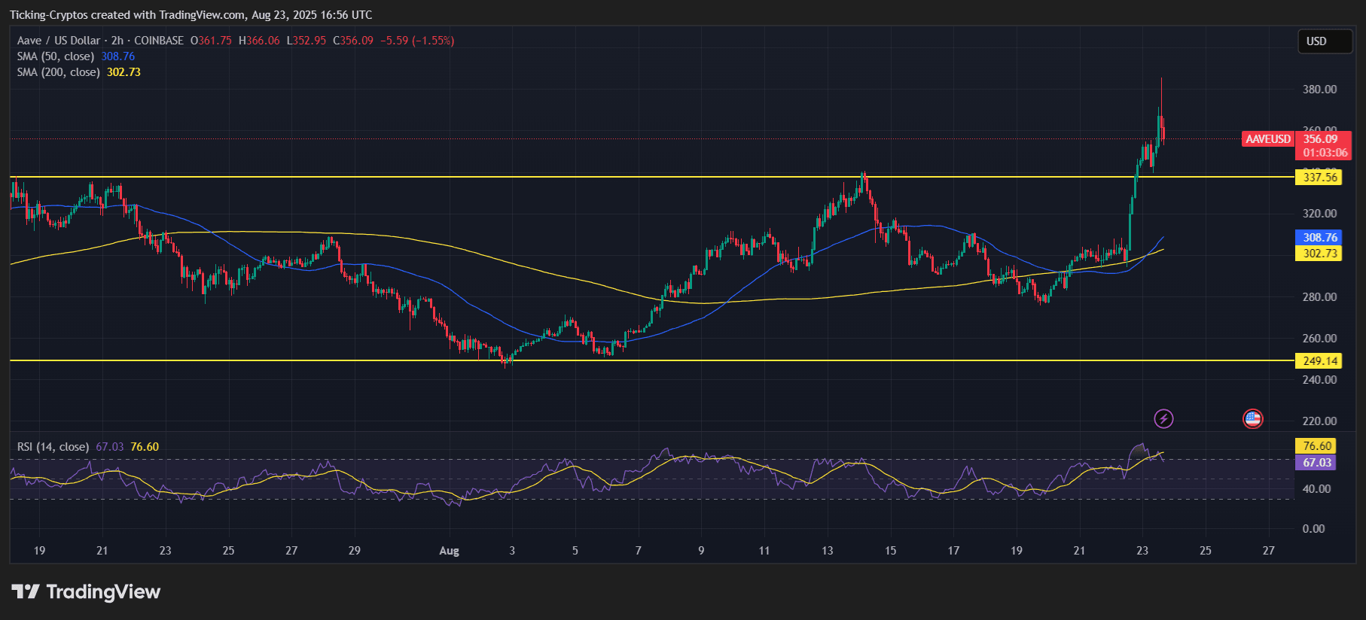Click the Aave / US Dollar symbol title
The image size is (1366, 620).
58,41
